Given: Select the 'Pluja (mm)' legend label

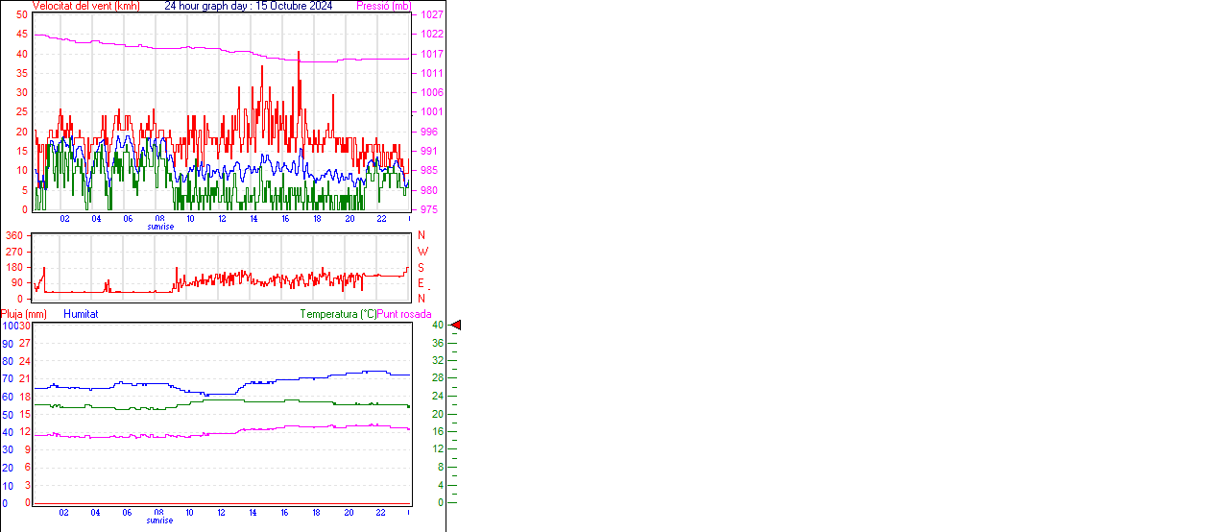Looking at the screenshot, I should click(23, 314).
